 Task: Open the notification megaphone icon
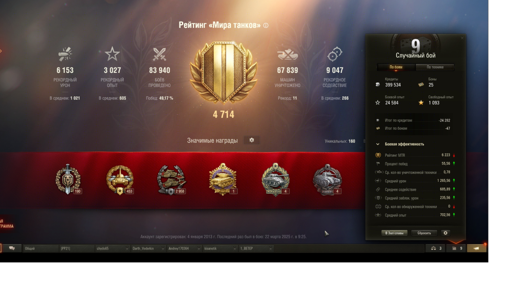[477, 248]
